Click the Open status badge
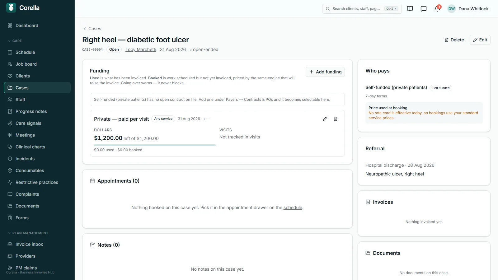This screenshot has width=498, height=280. pyautogui.click(x=114, y=49)
